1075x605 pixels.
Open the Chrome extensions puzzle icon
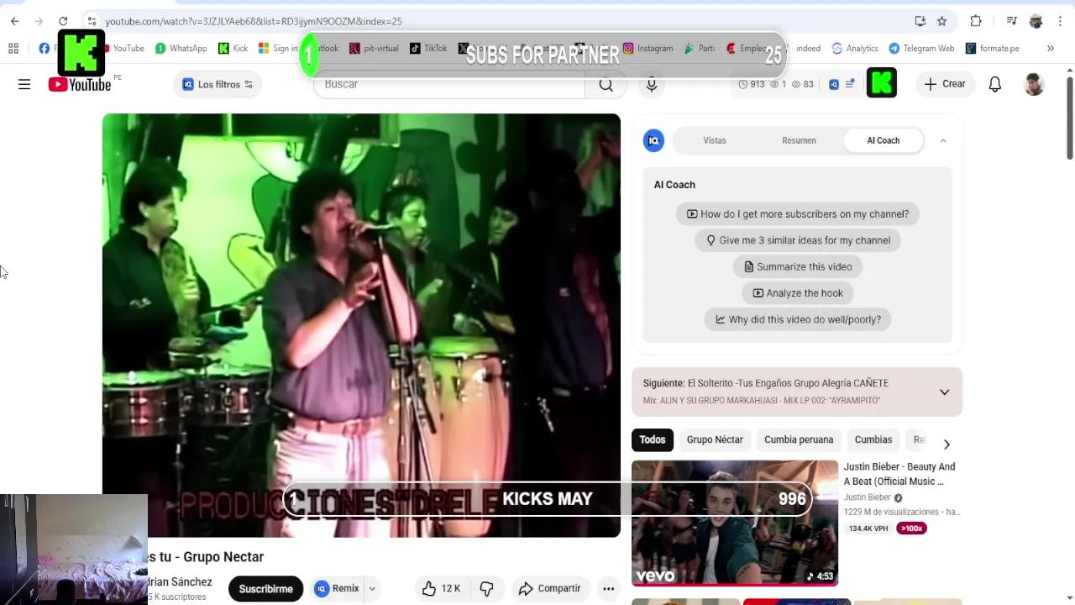click(x=975, y=21)
